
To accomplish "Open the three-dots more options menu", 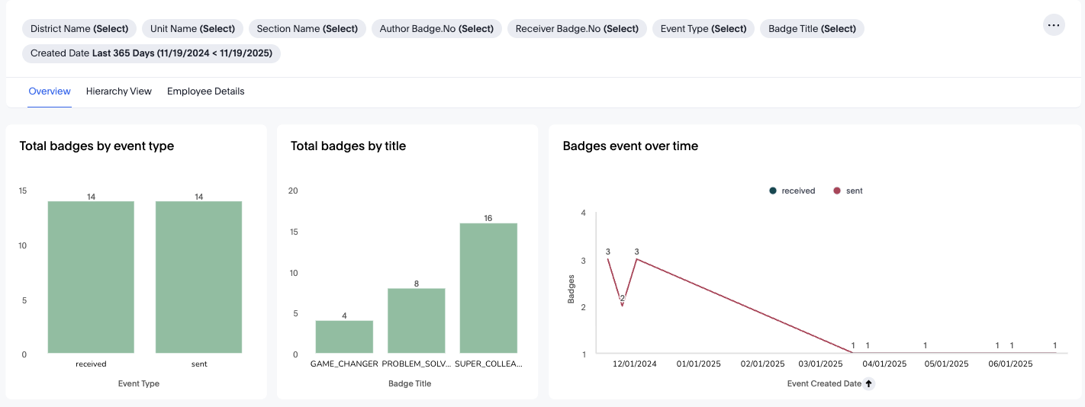I will pos(1054,25).
